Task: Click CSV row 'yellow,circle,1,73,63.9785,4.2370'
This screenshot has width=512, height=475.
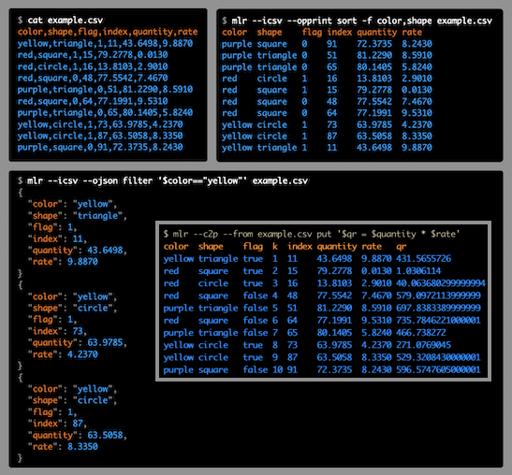Action: point(100,124)
